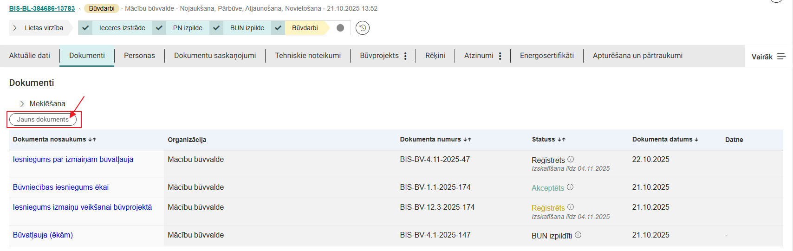The image size is (793, 251).
Task: Open the Vairāk menu
Action: [768, 57]
